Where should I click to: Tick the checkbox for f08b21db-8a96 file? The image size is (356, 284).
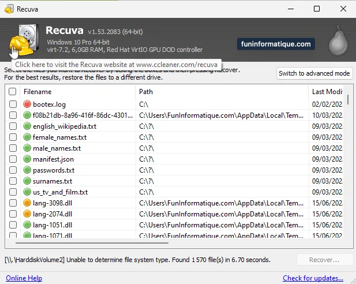tap(13, 115)
